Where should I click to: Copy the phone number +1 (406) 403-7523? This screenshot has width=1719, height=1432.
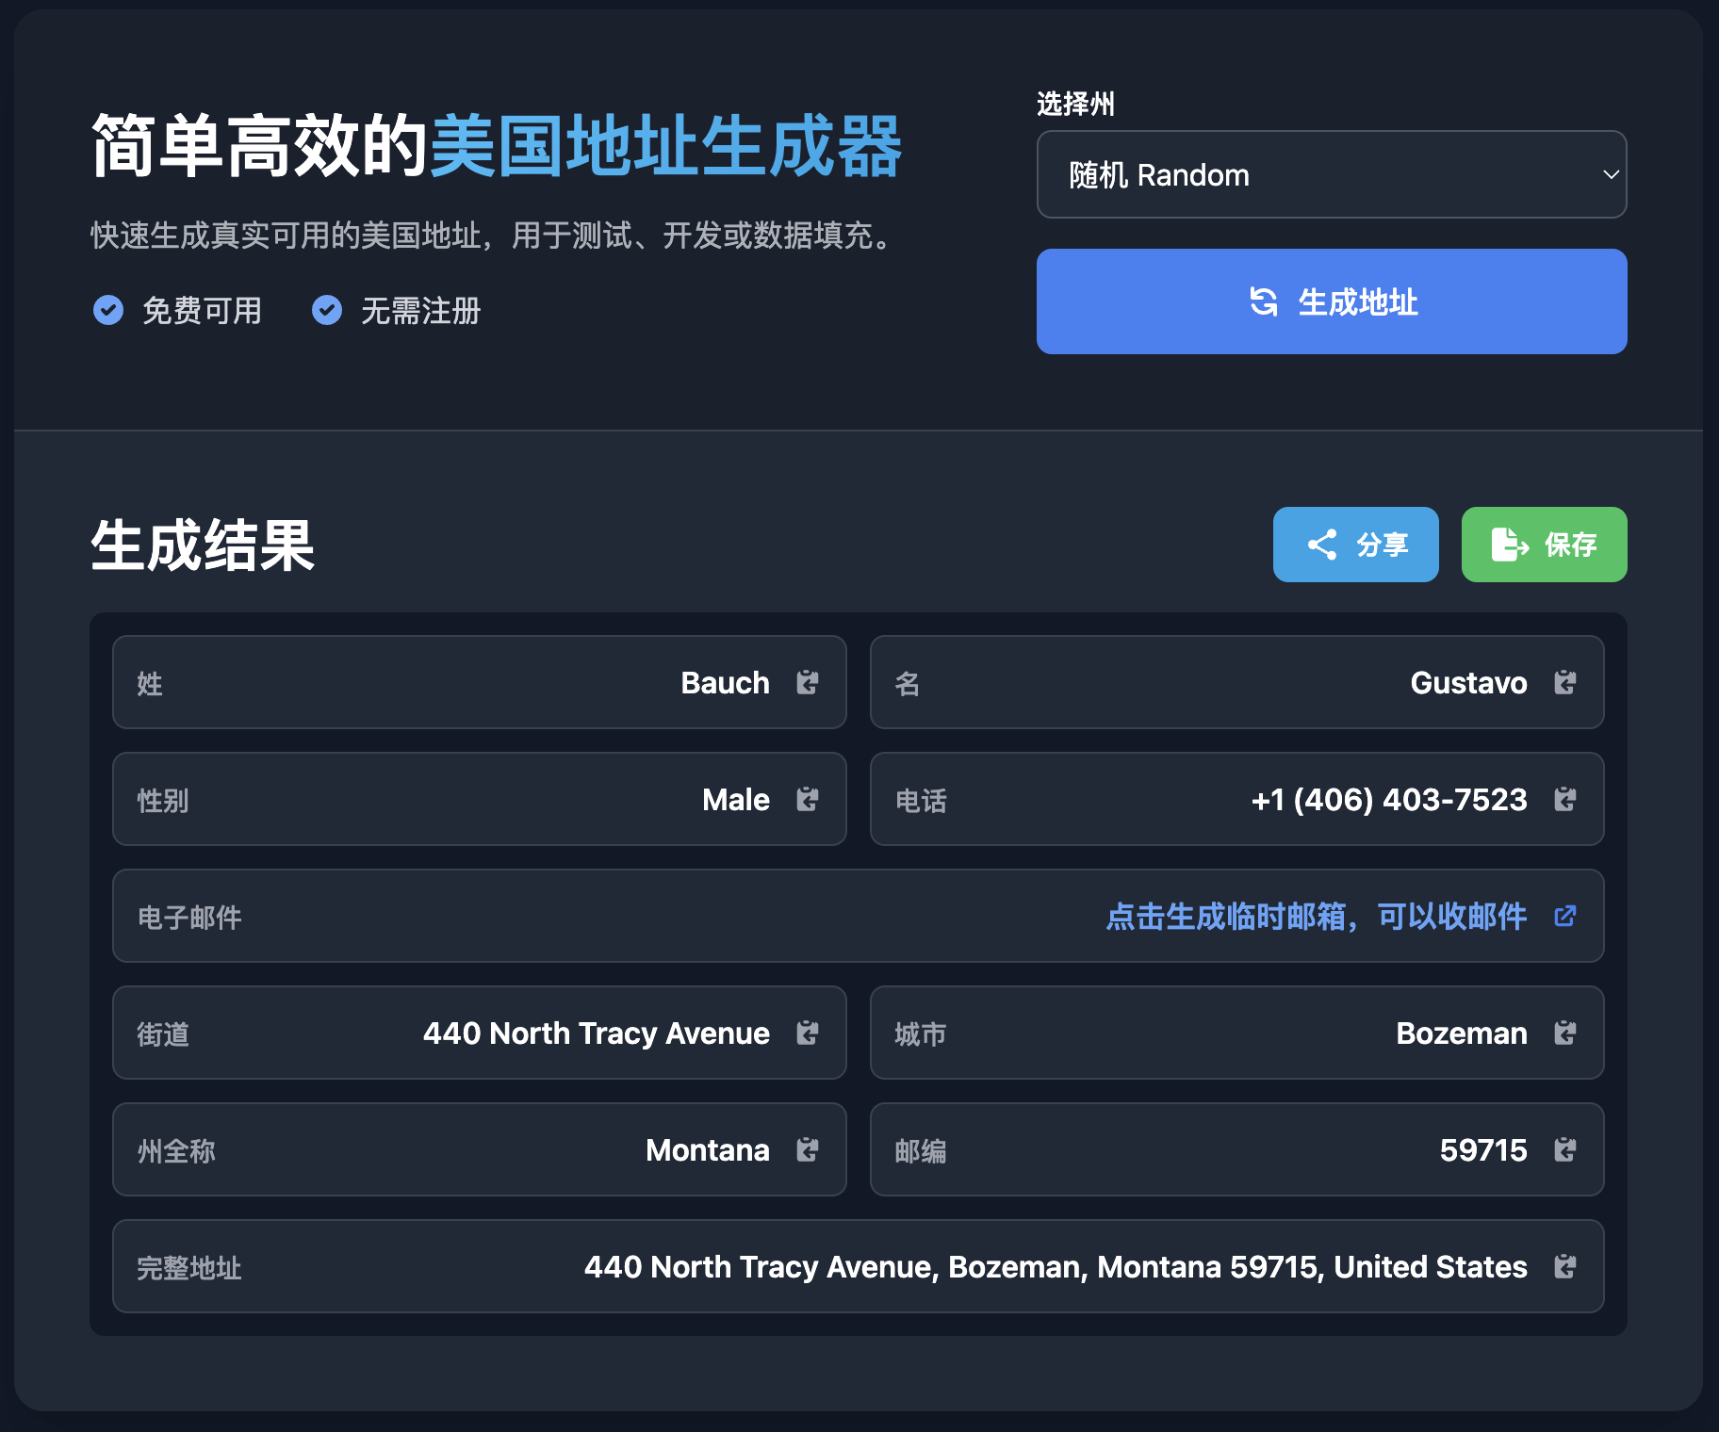(1565, 799)
